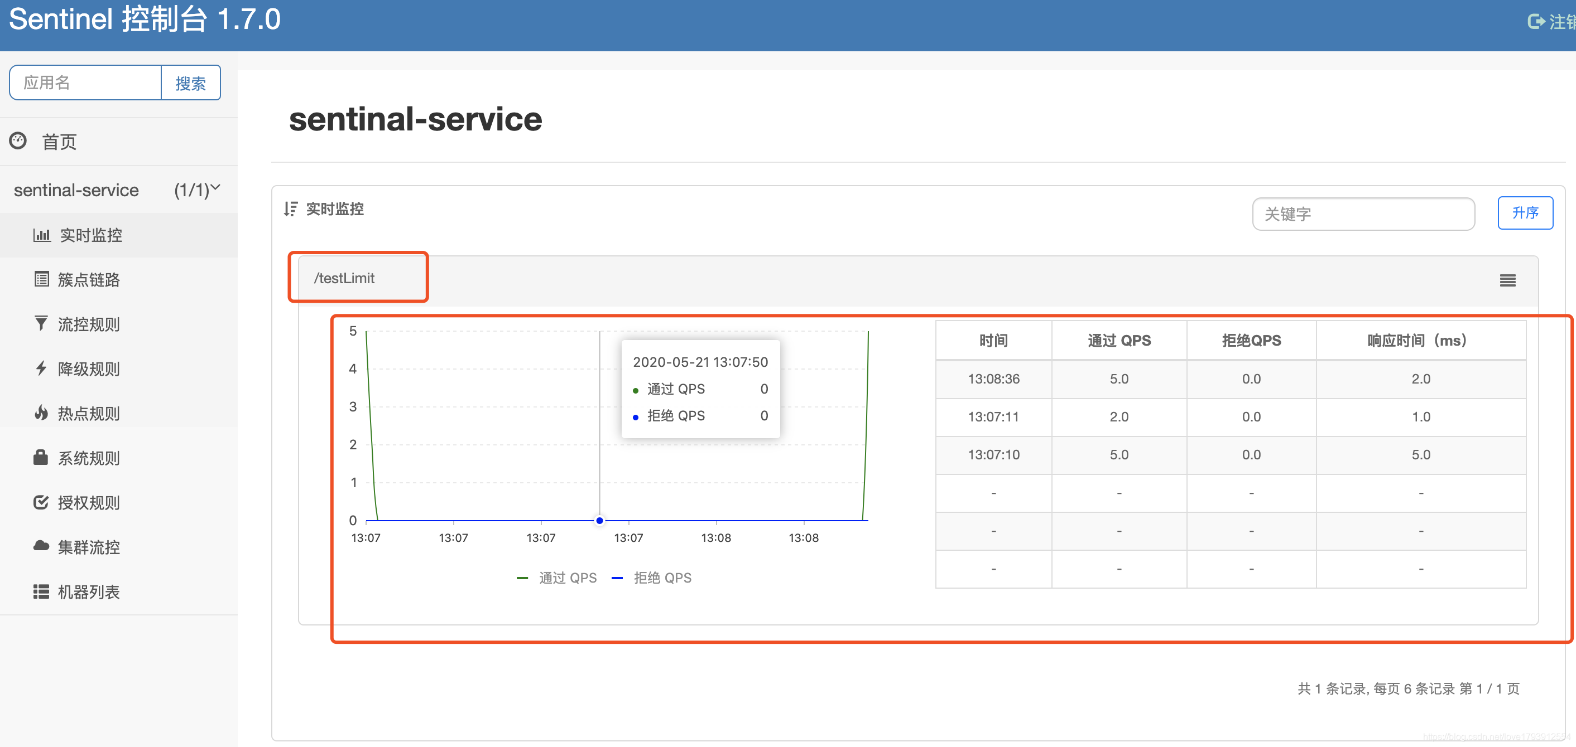Click the sort icon beside 实时监控 heading
The width and height of the screenshot is (1576, 747).
coord(291,209)
